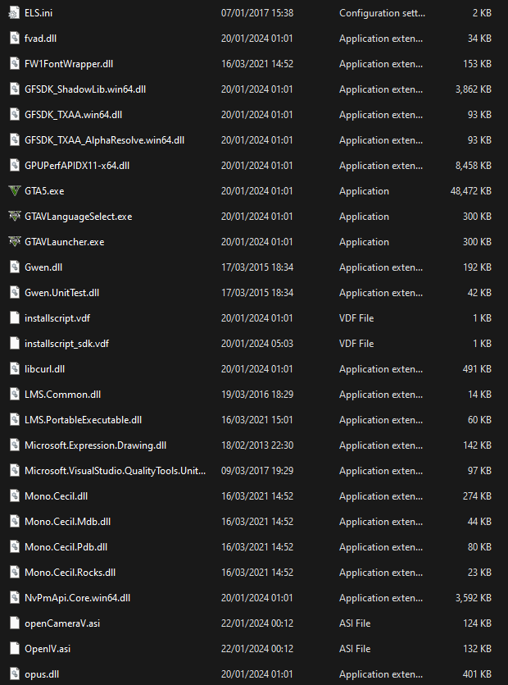The image size is (508, 685).
Task: Click the opus.dll file icon
Action: tap(14, 674)
